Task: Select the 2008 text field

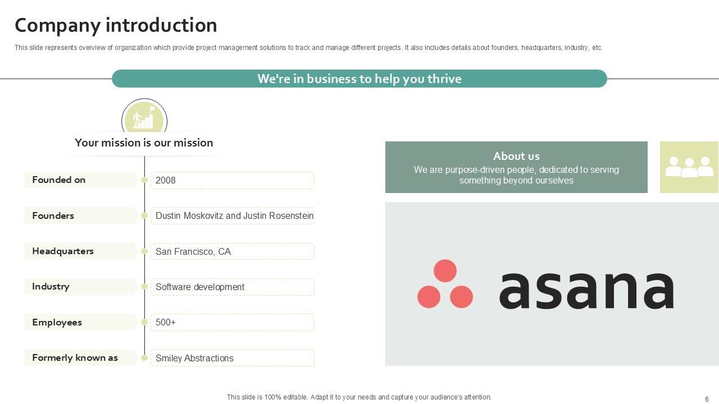Action: 232,180
